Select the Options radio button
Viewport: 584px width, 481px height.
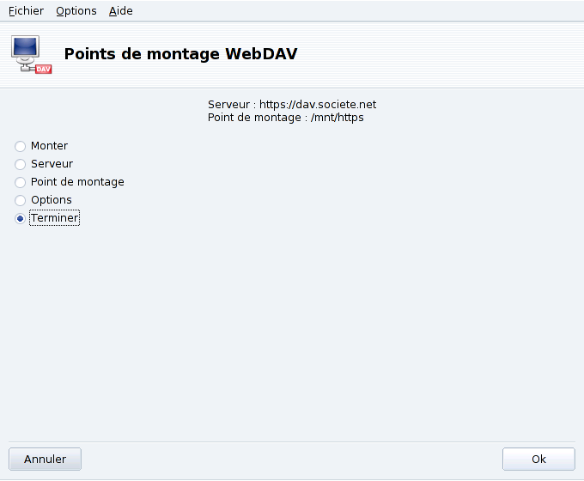[21, 200]
